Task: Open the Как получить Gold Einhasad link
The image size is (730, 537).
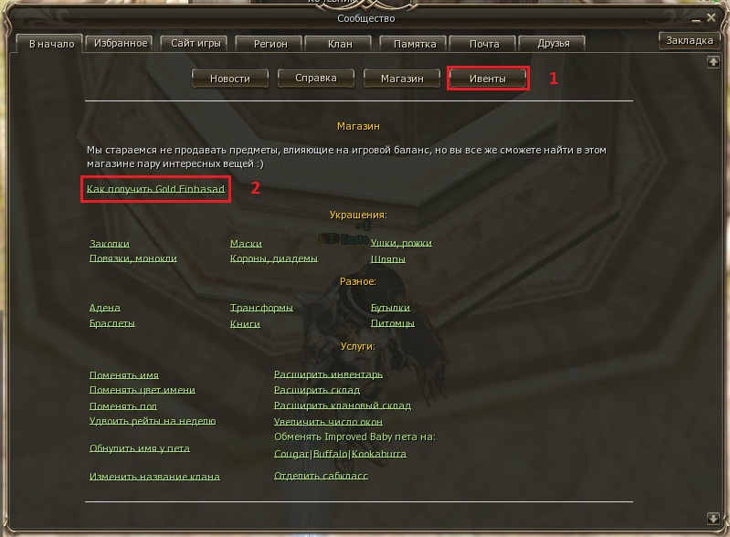Action: coord(155,189)
